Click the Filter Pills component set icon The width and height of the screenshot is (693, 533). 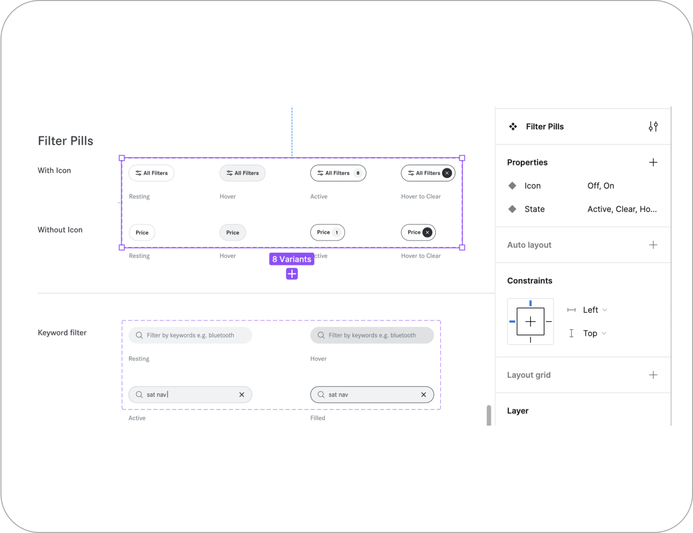513,126
